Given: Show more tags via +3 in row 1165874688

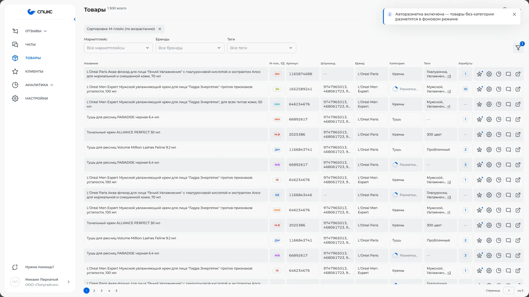Looking at the screenshot, I should [449, 76].
